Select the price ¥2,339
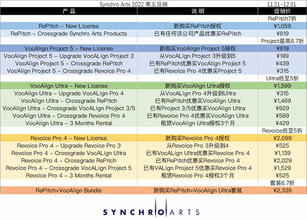Screen dimensions: 307x220 point(282,190)
